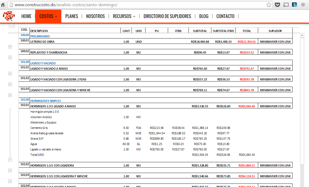This screenshot has height=187, width=309.
Task: Click Volumen Análisis label
Action: 41,117
